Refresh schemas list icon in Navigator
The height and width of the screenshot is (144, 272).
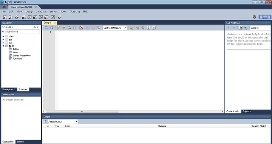pyautogui.click(x=34, y=27)
